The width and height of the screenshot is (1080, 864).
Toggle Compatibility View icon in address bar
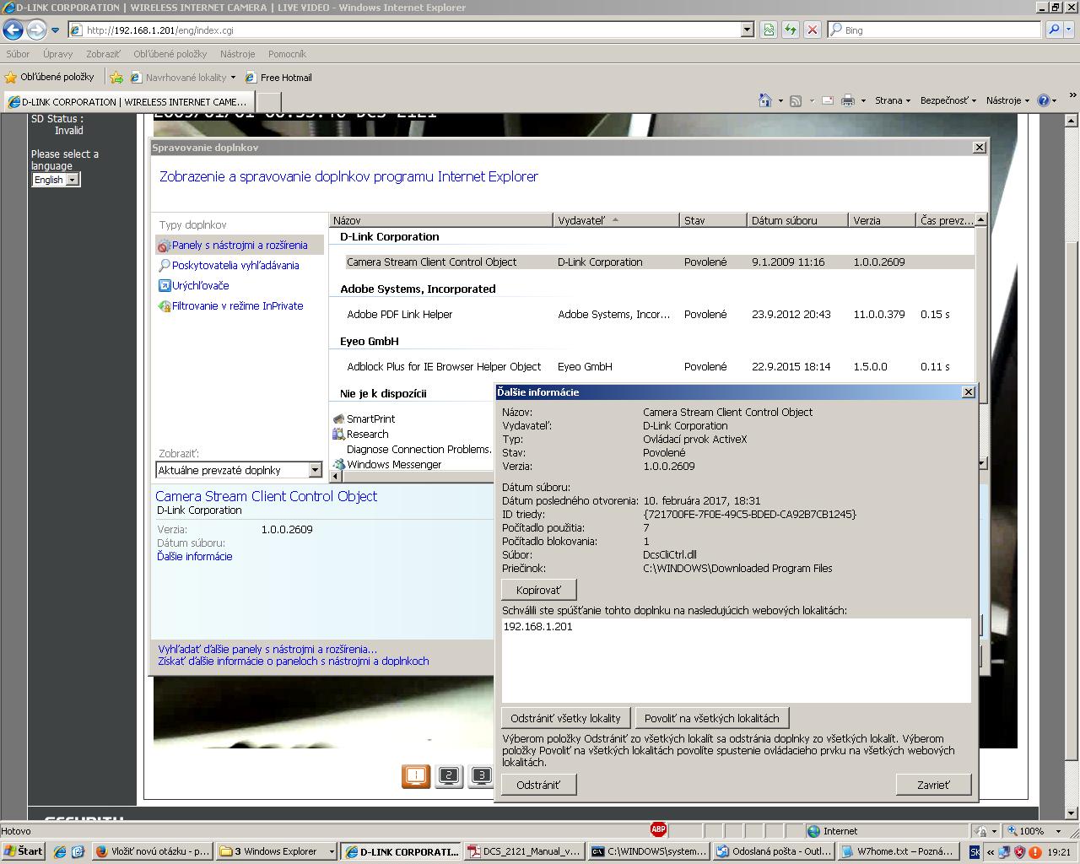[769, 30]
